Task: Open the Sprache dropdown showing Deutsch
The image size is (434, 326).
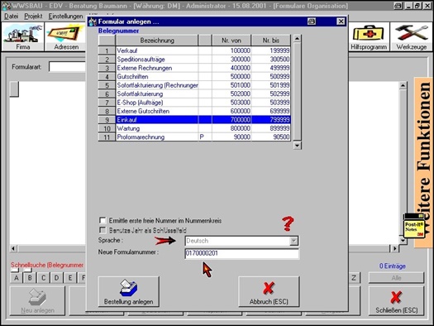Action: pos(294,241)
